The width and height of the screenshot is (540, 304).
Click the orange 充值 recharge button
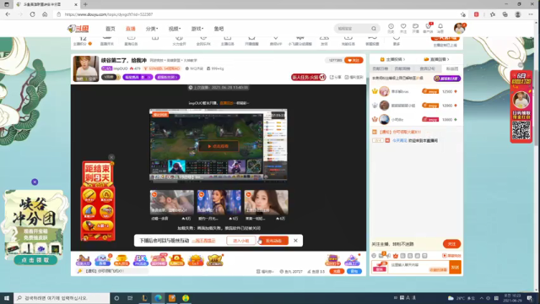[x=337, y=271]
